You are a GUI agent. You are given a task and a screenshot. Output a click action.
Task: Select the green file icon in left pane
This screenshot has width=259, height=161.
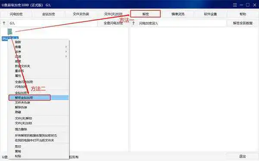[10, 32]
